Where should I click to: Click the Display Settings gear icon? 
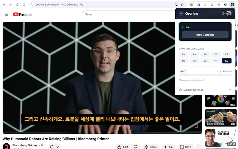coord(180,90)
